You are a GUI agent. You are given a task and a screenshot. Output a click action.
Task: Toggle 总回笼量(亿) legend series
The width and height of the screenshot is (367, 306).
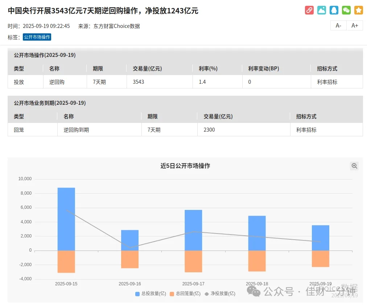185,294
